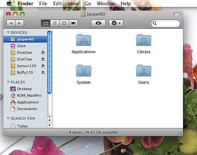This screenshot has width=197, height=155.
Task: Click the sidebar's blue scrollbar thumb
Action: coord(50,62)
